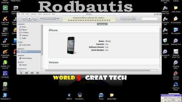Open the Edit menu in iTunes

click(23, 14)
